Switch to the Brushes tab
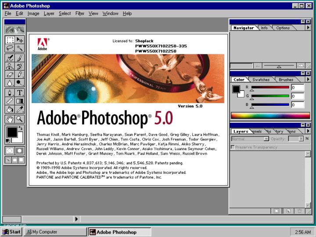The image size is (316, 237). coord(286,79)
